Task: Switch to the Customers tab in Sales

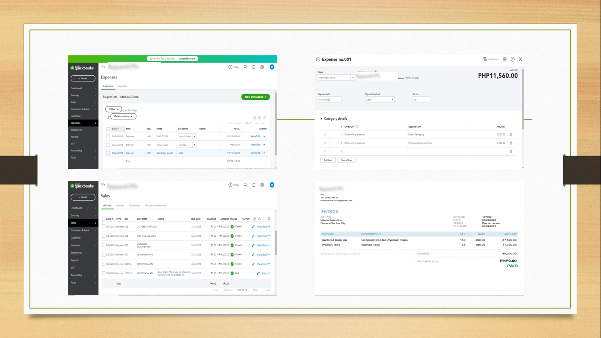Action: [134, 206]
